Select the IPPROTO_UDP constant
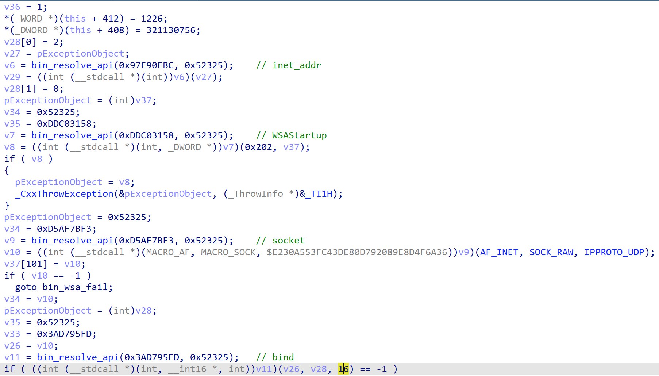Screen dimensions: 659x376 pos(614,252)
